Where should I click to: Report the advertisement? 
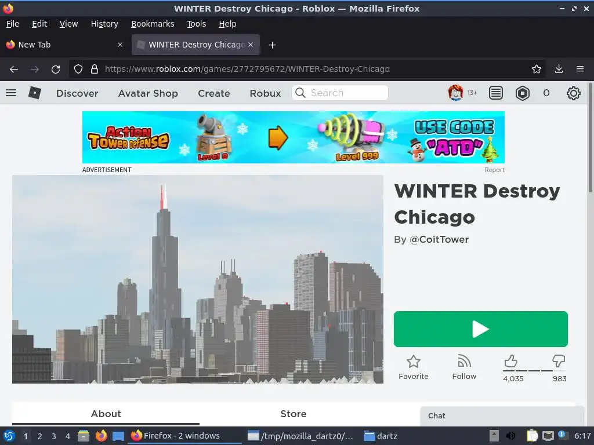494,170
